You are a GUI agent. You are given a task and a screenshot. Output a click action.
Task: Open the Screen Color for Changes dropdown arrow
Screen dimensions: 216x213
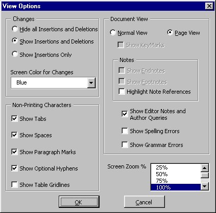(x=91, y=83)
